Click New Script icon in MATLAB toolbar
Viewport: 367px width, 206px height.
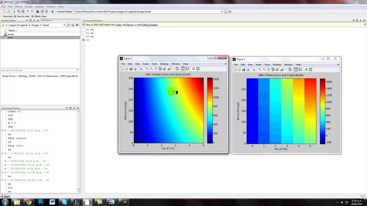(4, 11)
